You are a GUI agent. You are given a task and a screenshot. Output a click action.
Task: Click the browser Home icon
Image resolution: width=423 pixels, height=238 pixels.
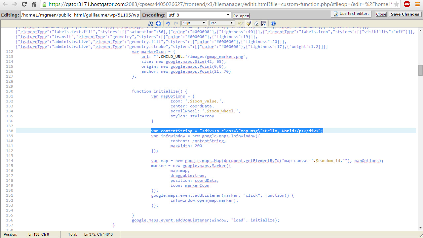(x=34, y=4)
